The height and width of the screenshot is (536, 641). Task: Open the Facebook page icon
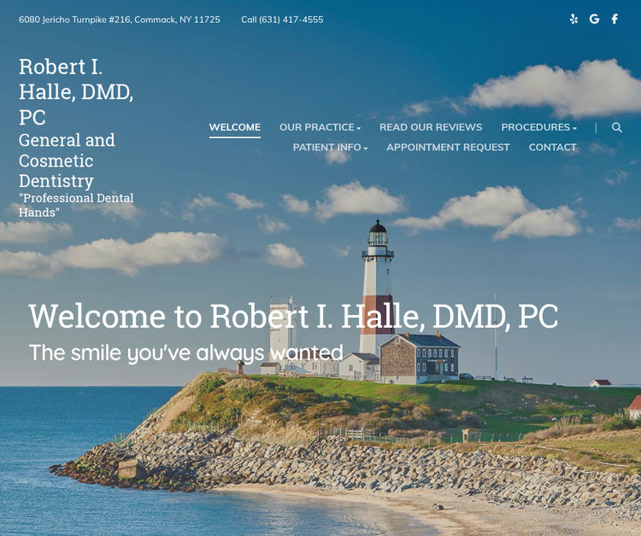(x=615, y=19)
